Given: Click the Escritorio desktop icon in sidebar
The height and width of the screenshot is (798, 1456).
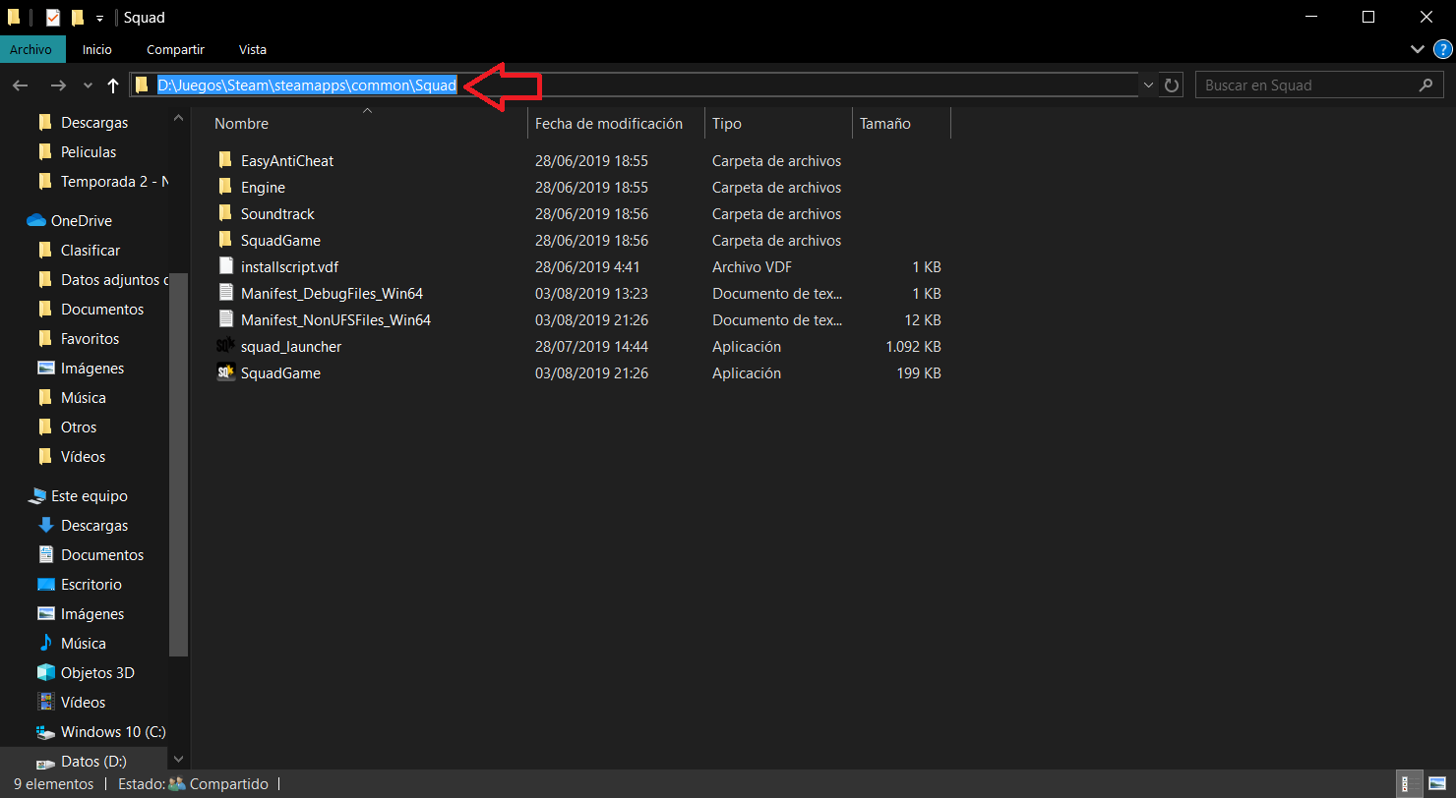Looking at the screenshot, I should pyautogui.click(x=45, y=584).
